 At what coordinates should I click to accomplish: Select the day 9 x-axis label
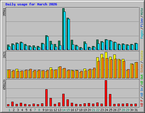[43, 110]
